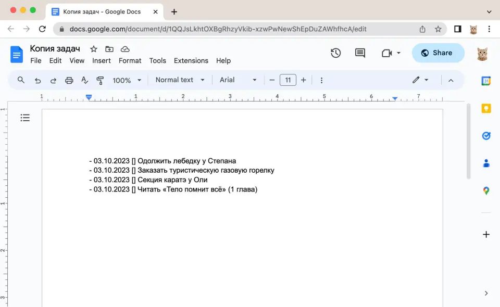
Task: Star the document Копия задач
Action: (x=94, y=49)
